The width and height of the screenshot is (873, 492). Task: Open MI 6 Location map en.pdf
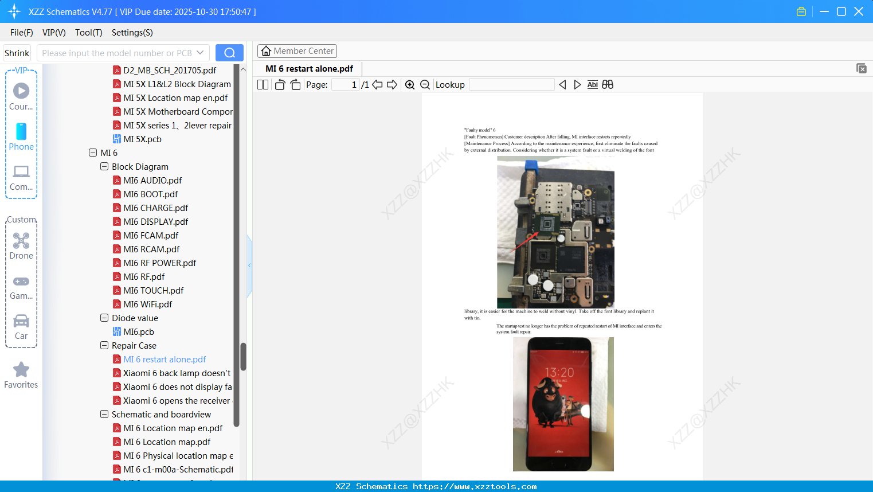point(173,428)
